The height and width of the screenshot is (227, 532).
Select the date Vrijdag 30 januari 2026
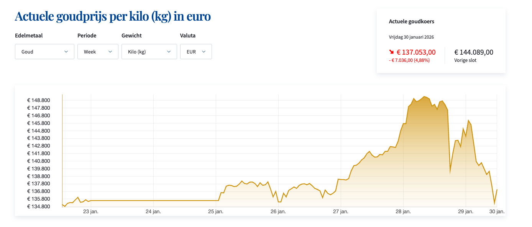click(x=411, y=37)
